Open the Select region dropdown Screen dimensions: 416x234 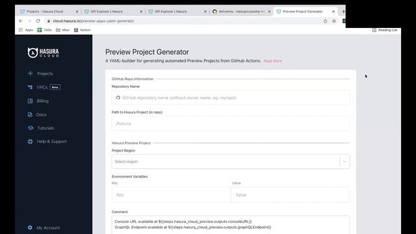pyautogui.click(x=231, y=162)
